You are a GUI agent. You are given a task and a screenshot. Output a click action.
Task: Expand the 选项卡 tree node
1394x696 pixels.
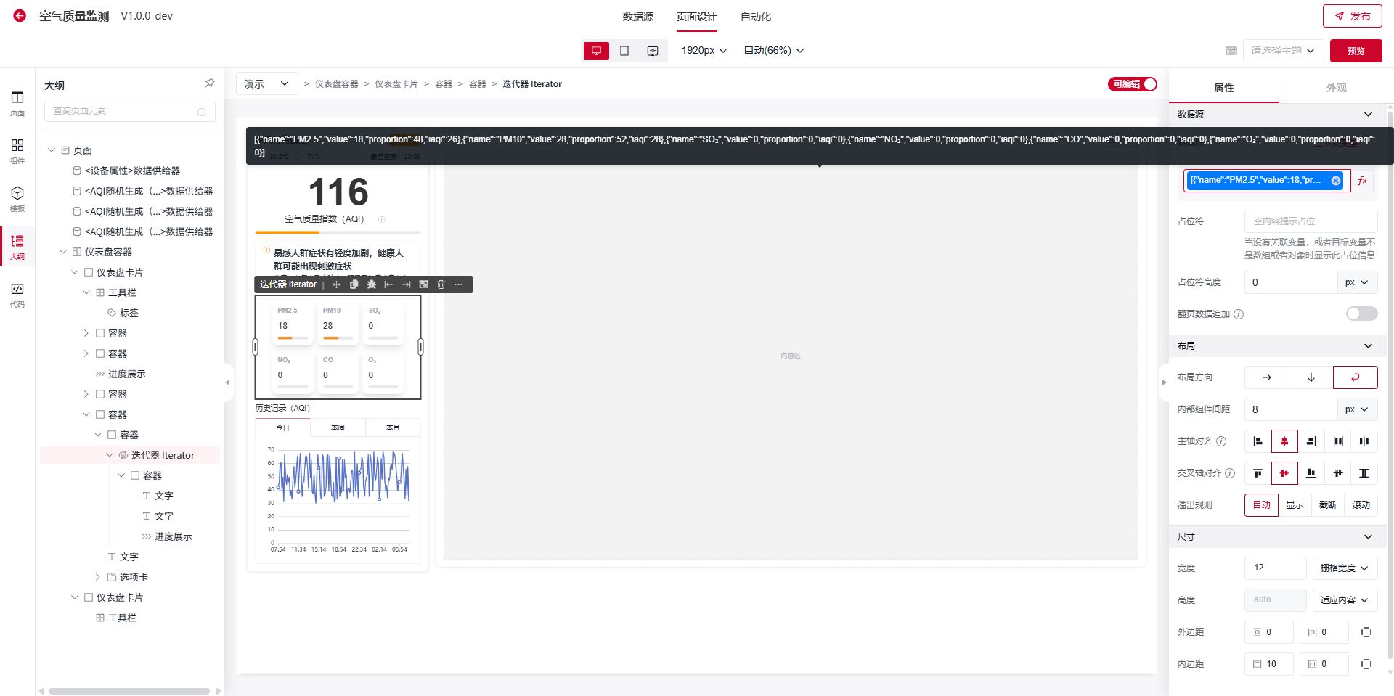(x=98, y=577)
